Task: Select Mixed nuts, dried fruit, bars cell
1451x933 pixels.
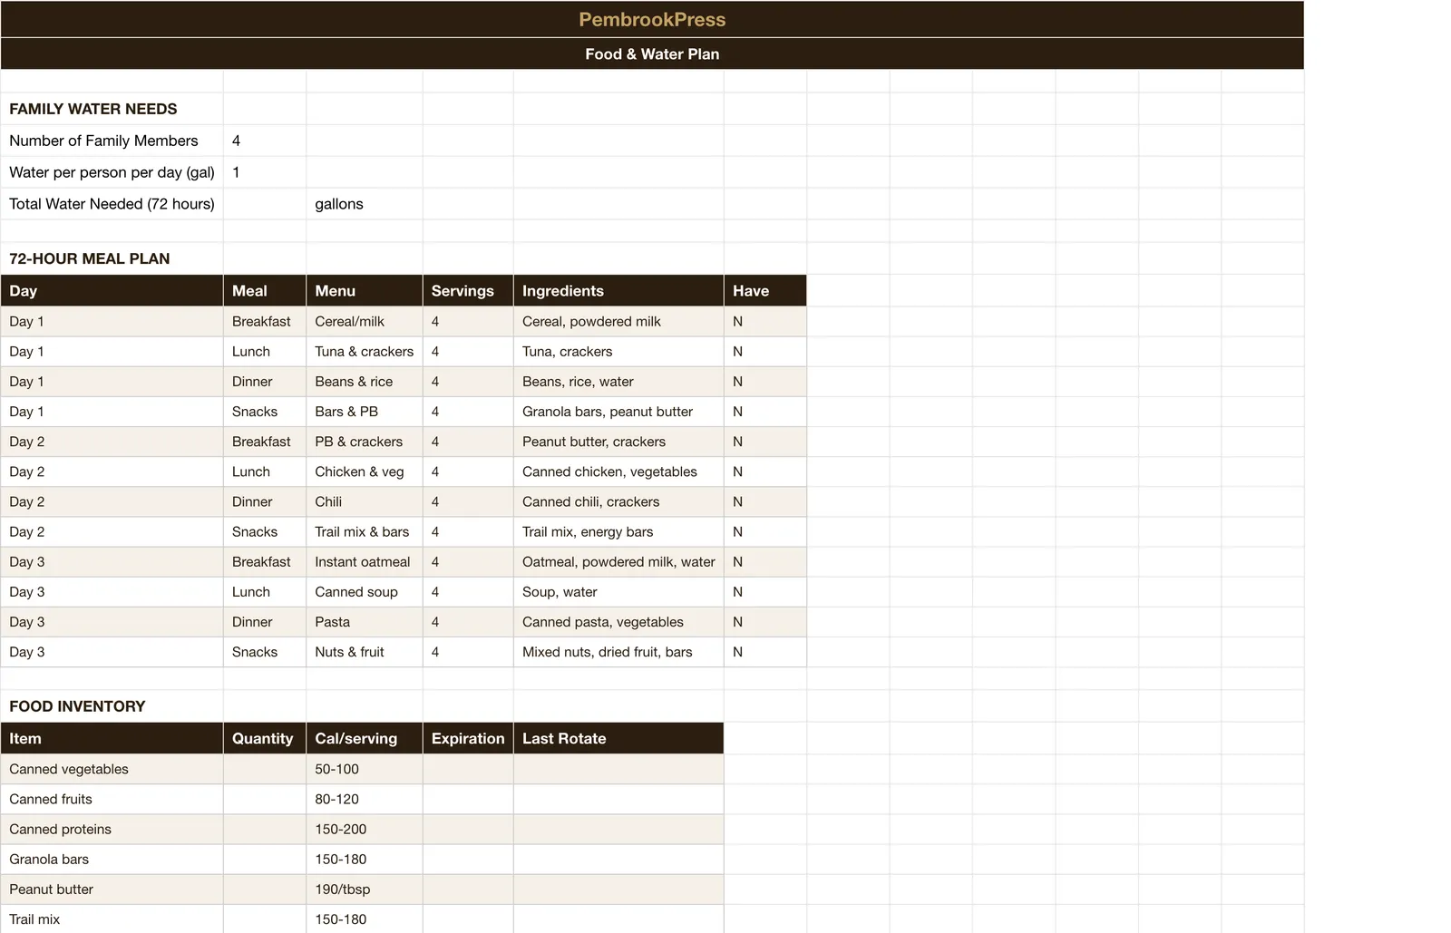Action: click(618, 652)
